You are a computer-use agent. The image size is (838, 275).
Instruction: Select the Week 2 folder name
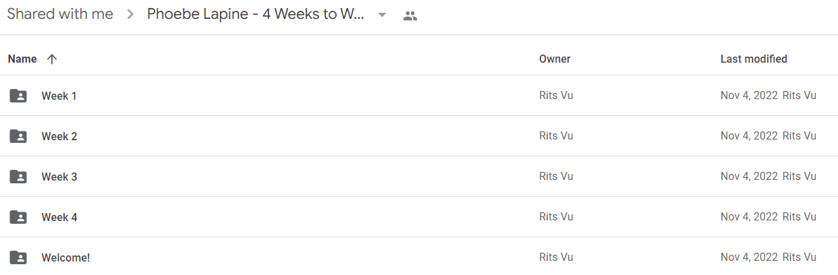(59, 136)
